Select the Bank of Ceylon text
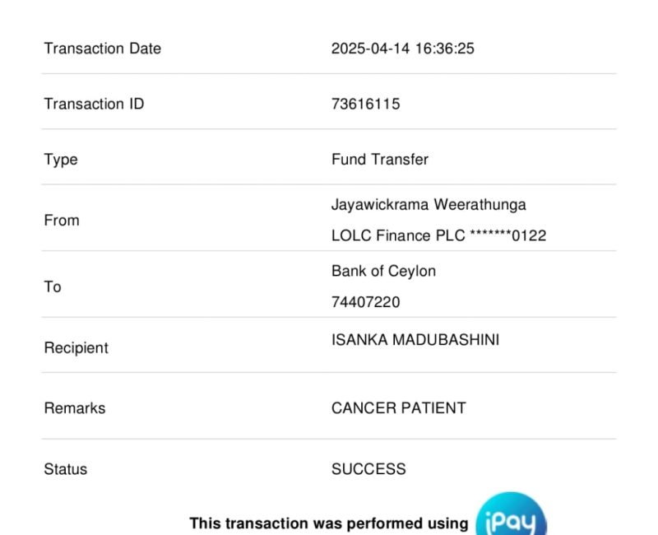Screen dimensions: 658x535 pyautogui.click(x=383, y=272)
